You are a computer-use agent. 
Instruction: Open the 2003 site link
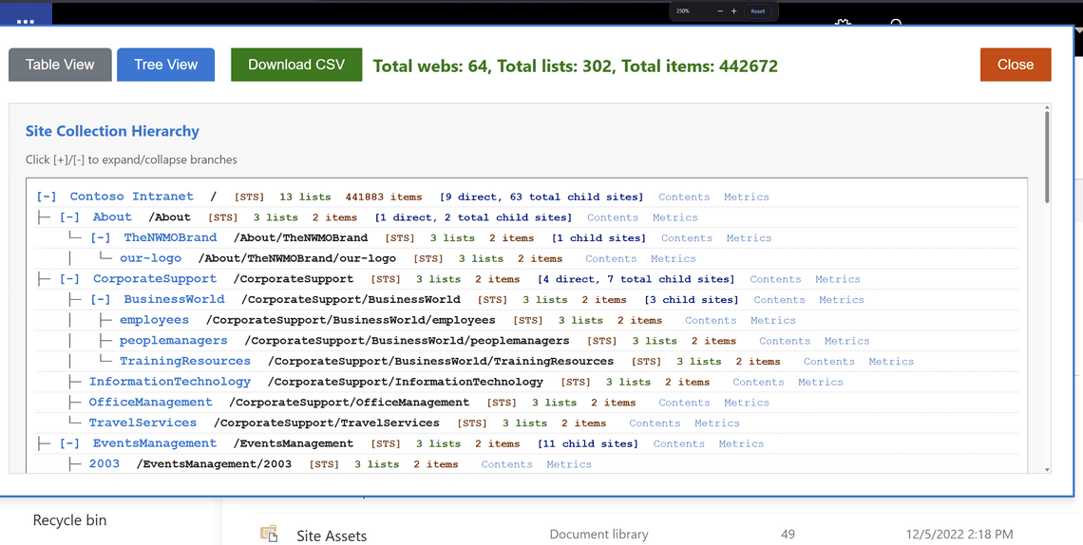(104, 464)
